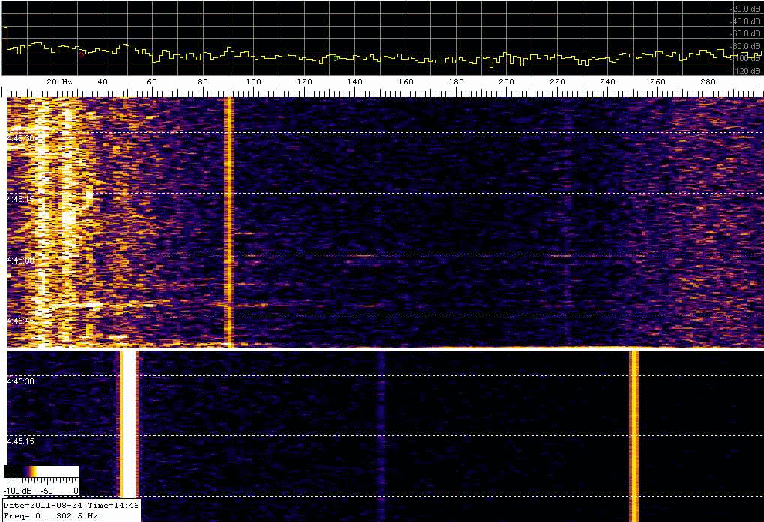Click the -10 dB label on color scale
This screenshot has width=764, height=522.
point(16,490)
